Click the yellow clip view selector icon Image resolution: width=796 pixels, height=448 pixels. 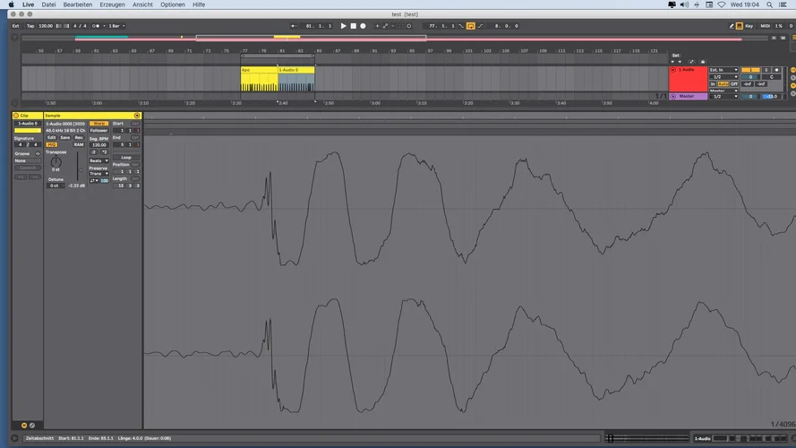coord(24,425)
